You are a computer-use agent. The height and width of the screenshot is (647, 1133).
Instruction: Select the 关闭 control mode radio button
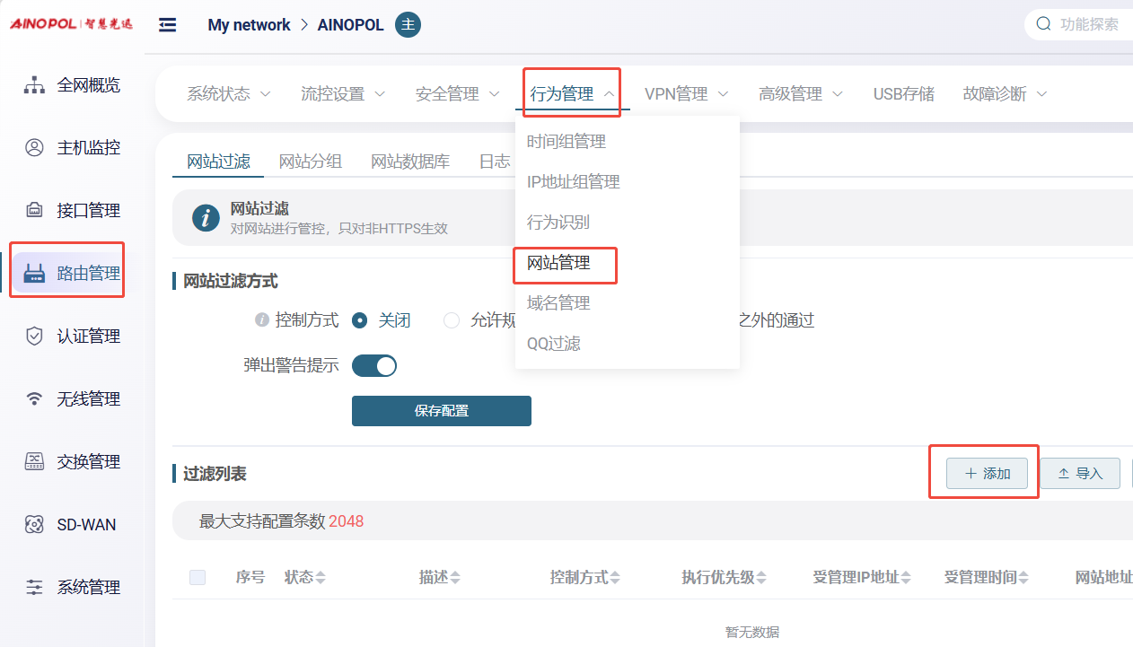click(360, 320)
